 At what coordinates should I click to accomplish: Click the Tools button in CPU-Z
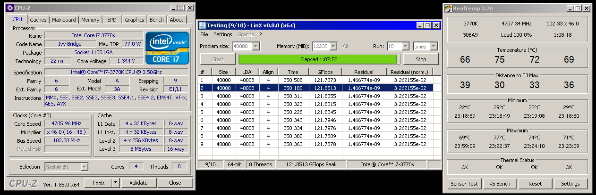tap(98, 183)
